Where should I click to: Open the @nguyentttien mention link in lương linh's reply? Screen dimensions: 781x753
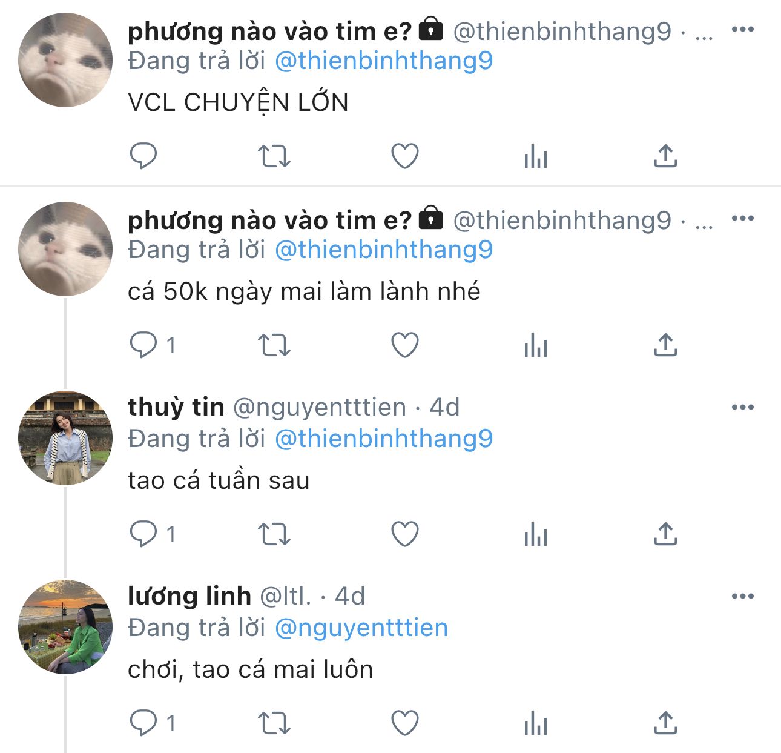click(361, 628)
